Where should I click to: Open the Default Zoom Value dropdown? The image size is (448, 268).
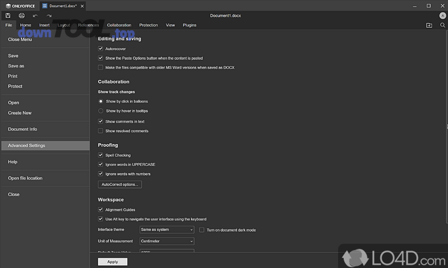(167, 251)
